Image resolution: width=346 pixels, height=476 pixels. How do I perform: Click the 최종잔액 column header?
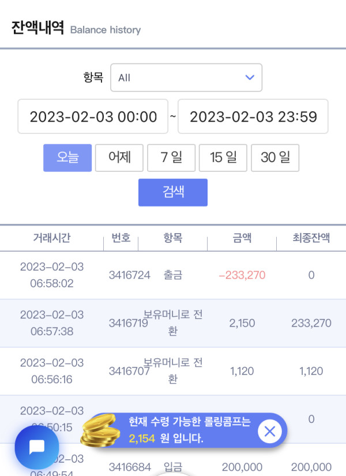(x=311, y=238)
